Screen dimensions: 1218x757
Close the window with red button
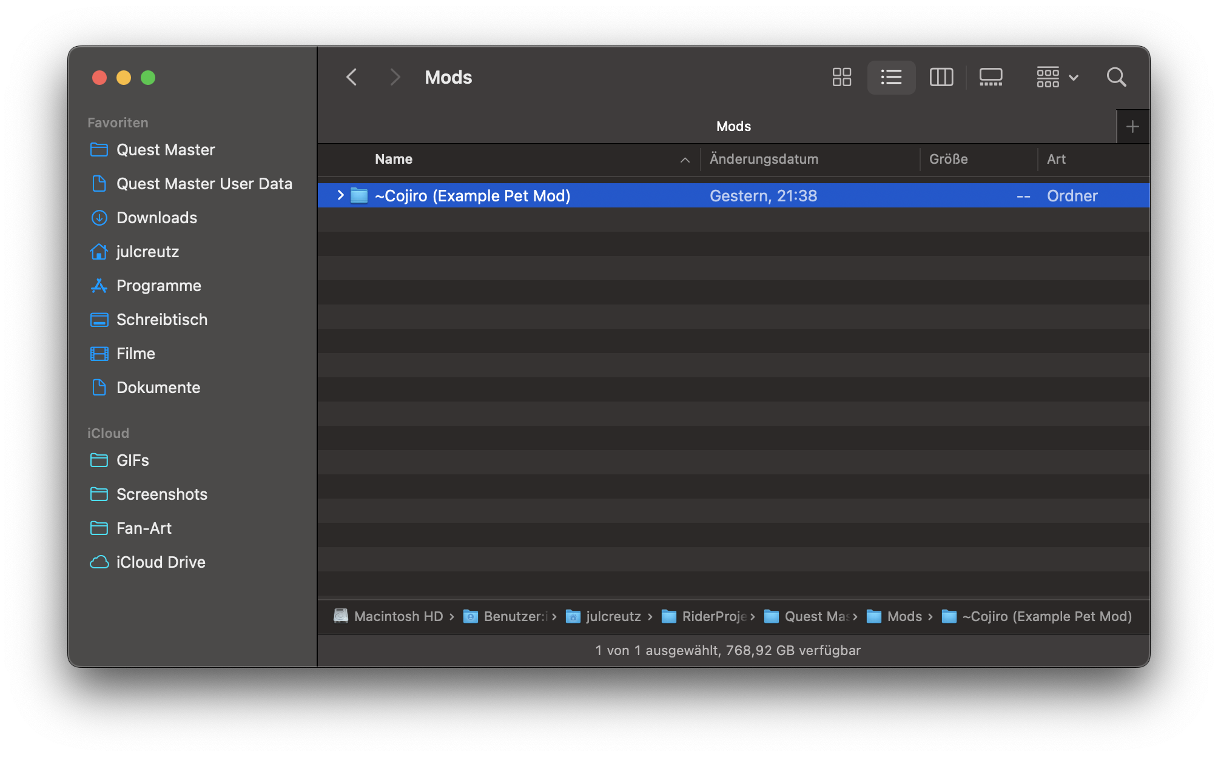point(99,78)
